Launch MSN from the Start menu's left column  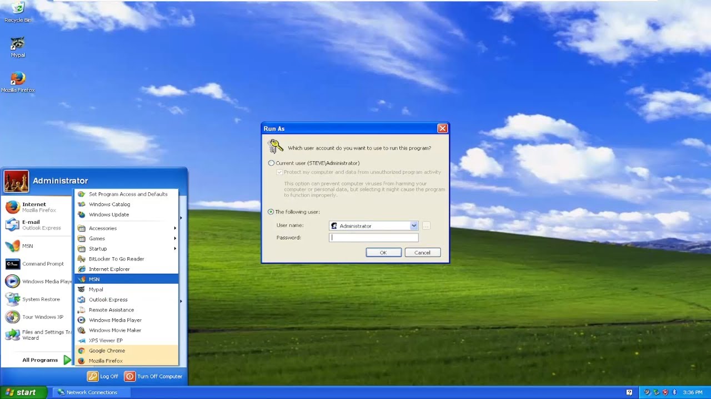coord(37,246)
